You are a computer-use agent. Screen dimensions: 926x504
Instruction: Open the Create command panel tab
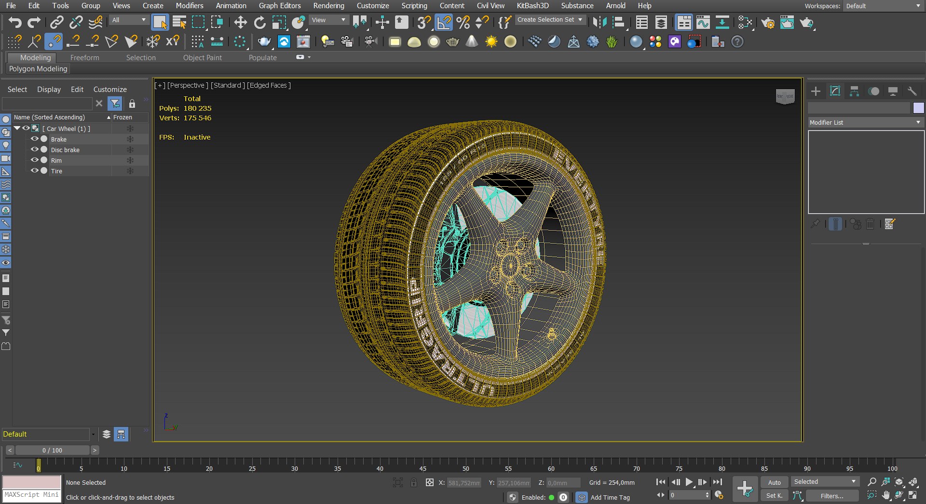click(816, 91)
